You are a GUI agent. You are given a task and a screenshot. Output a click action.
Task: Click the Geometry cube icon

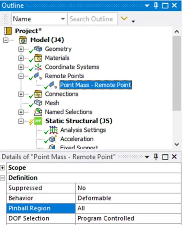coord(38,49)
